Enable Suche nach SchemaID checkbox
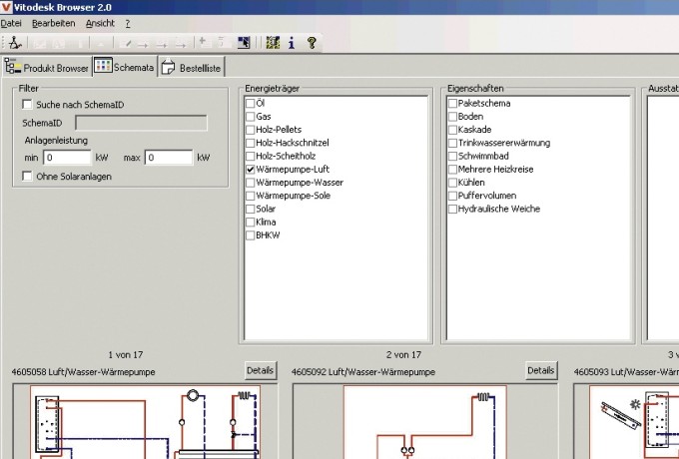This screenshot has height=459, width=679. pos(27,104)
